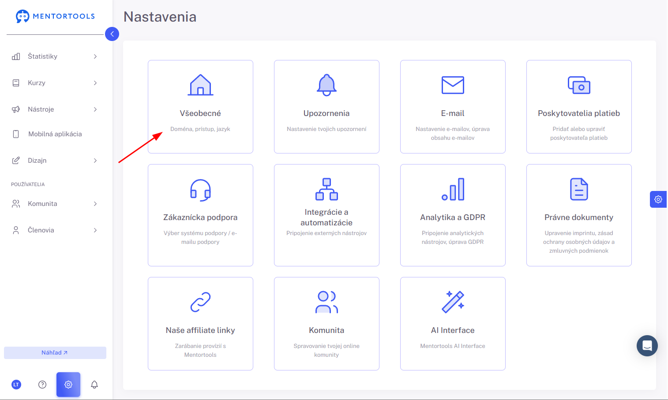This screenshot has width=668, height=400.
Task: Open the blue gear tab on right edge
Action: (658, 199)
